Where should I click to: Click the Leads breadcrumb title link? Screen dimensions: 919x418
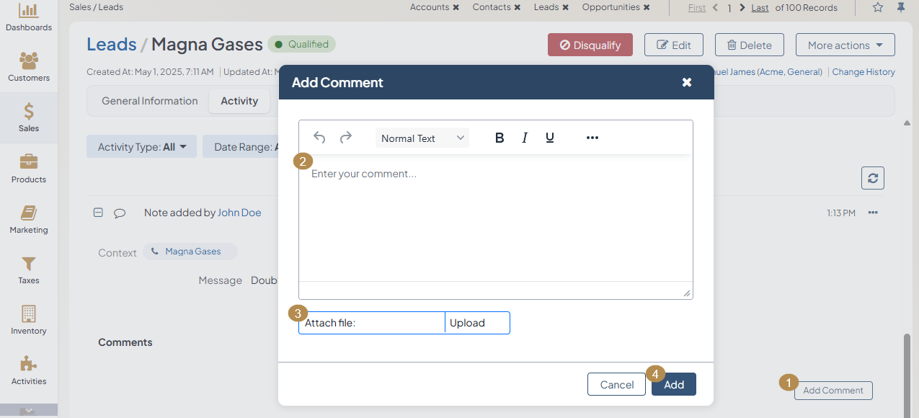[111, 44]
